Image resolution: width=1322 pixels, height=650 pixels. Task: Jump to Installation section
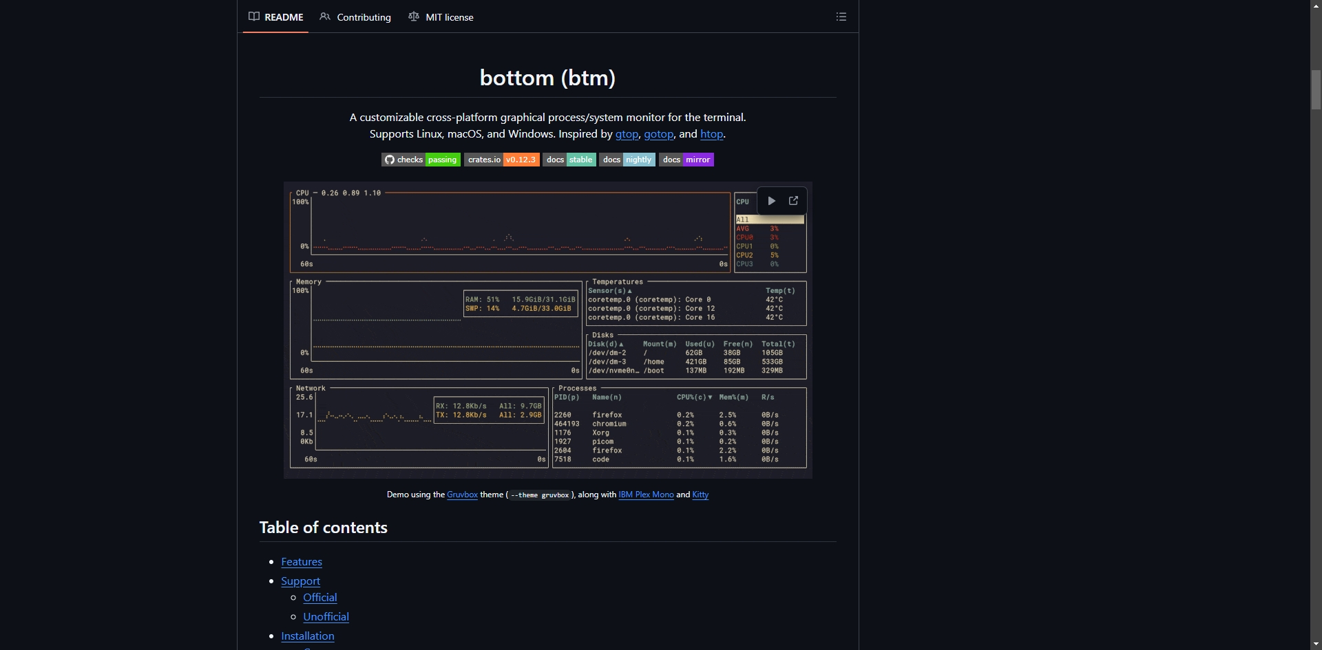[308, 636]
